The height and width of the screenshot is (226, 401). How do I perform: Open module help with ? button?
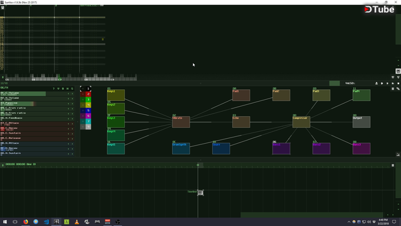(x=54, y=89)
